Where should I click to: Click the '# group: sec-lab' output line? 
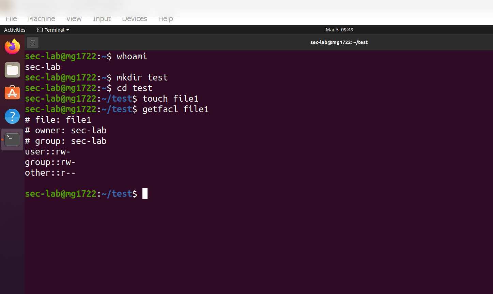pyautogui.click(x=66, y=141)
